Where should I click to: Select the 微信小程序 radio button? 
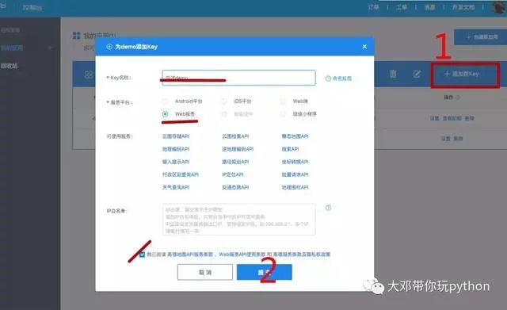pyautogui.click(x=283, y=114)
